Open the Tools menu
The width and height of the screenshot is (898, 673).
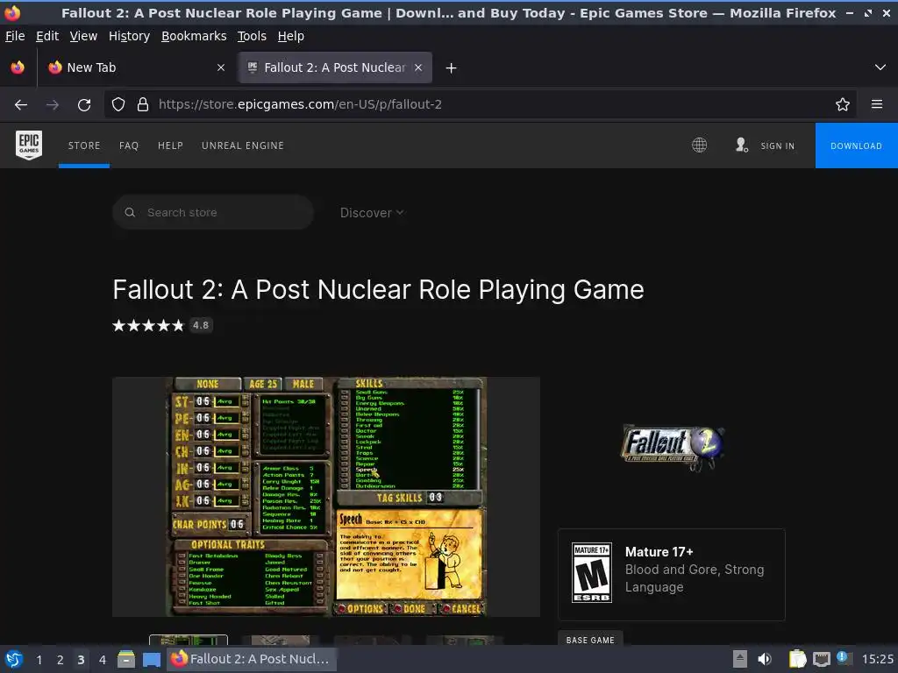[252, 36]
